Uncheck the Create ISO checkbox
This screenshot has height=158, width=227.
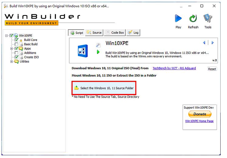16,57
